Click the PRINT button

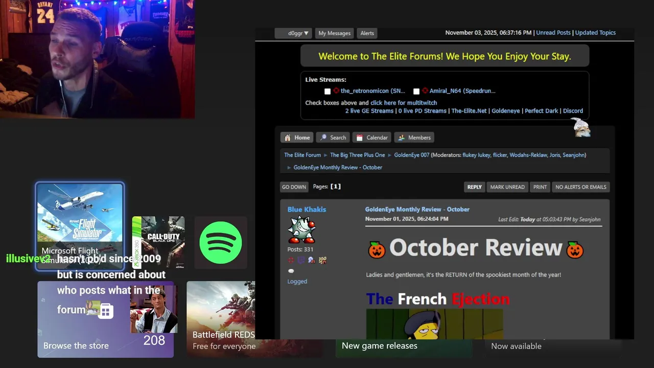coord(540,187)
